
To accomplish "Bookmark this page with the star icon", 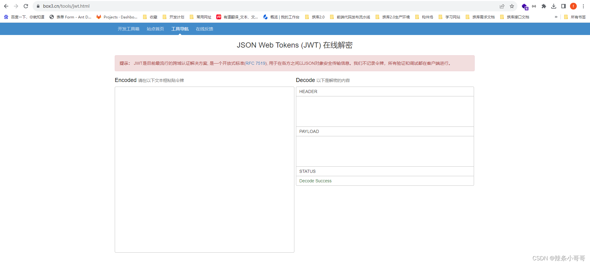I will [x=512, y=6].
